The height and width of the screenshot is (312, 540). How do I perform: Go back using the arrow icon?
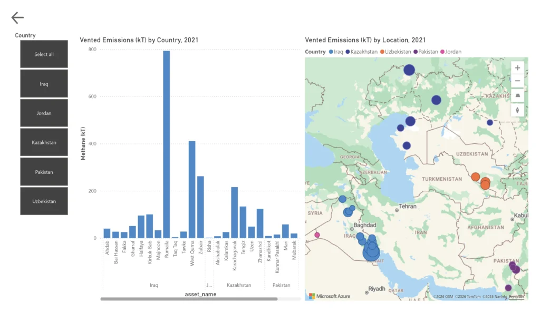coord(17,18)
